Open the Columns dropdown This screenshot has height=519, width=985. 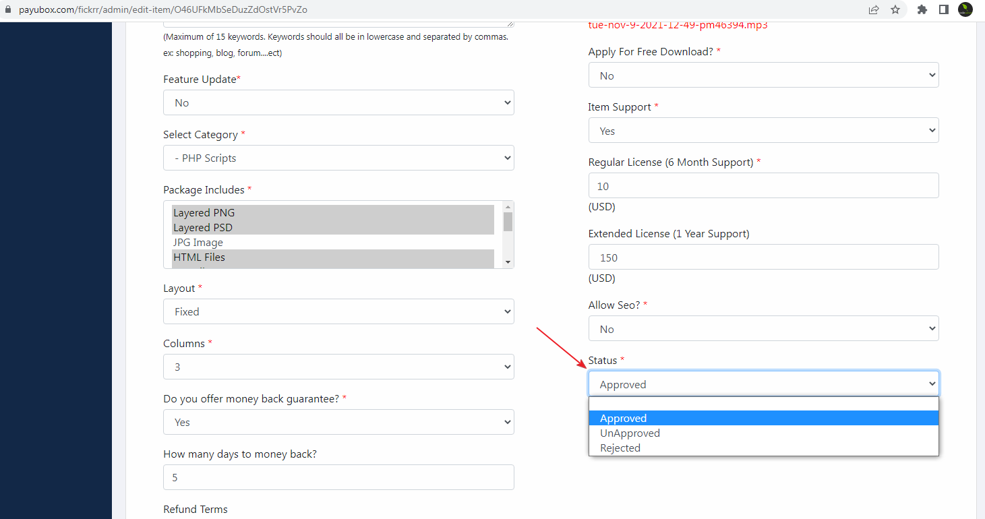click(338, 367)
